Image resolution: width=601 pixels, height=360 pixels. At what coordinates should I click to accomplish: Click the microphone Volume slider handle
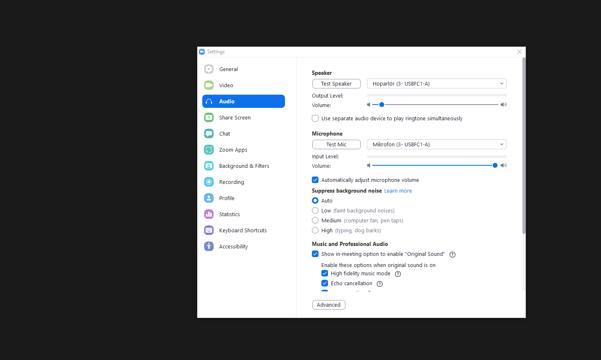pos(495,165)
